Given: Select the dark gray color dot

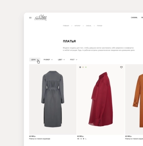Looking at the screenshot, I should [80, 67].
